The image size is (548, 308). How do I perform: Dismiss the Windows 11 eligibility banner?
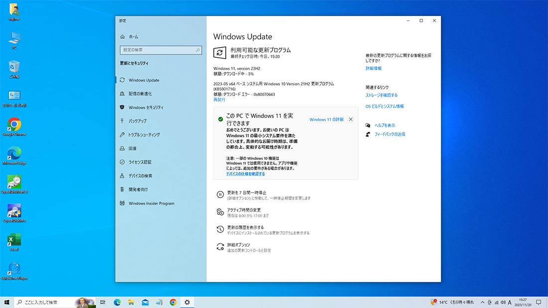351,119
